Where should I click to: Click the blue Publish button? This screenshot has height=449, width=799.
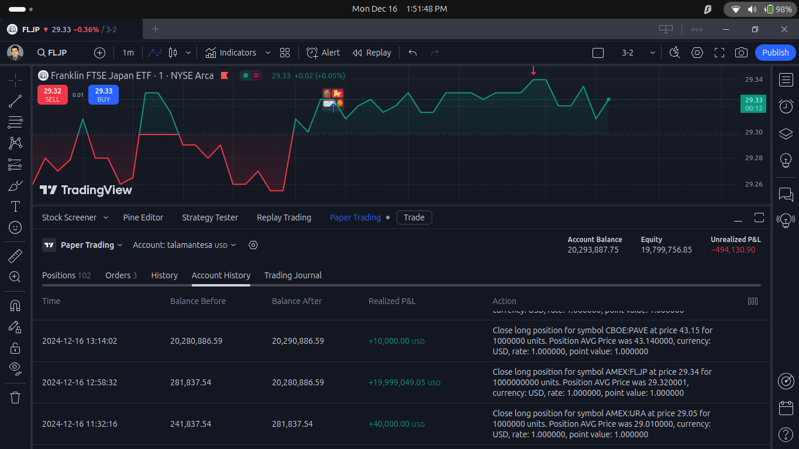coord(776,53)
